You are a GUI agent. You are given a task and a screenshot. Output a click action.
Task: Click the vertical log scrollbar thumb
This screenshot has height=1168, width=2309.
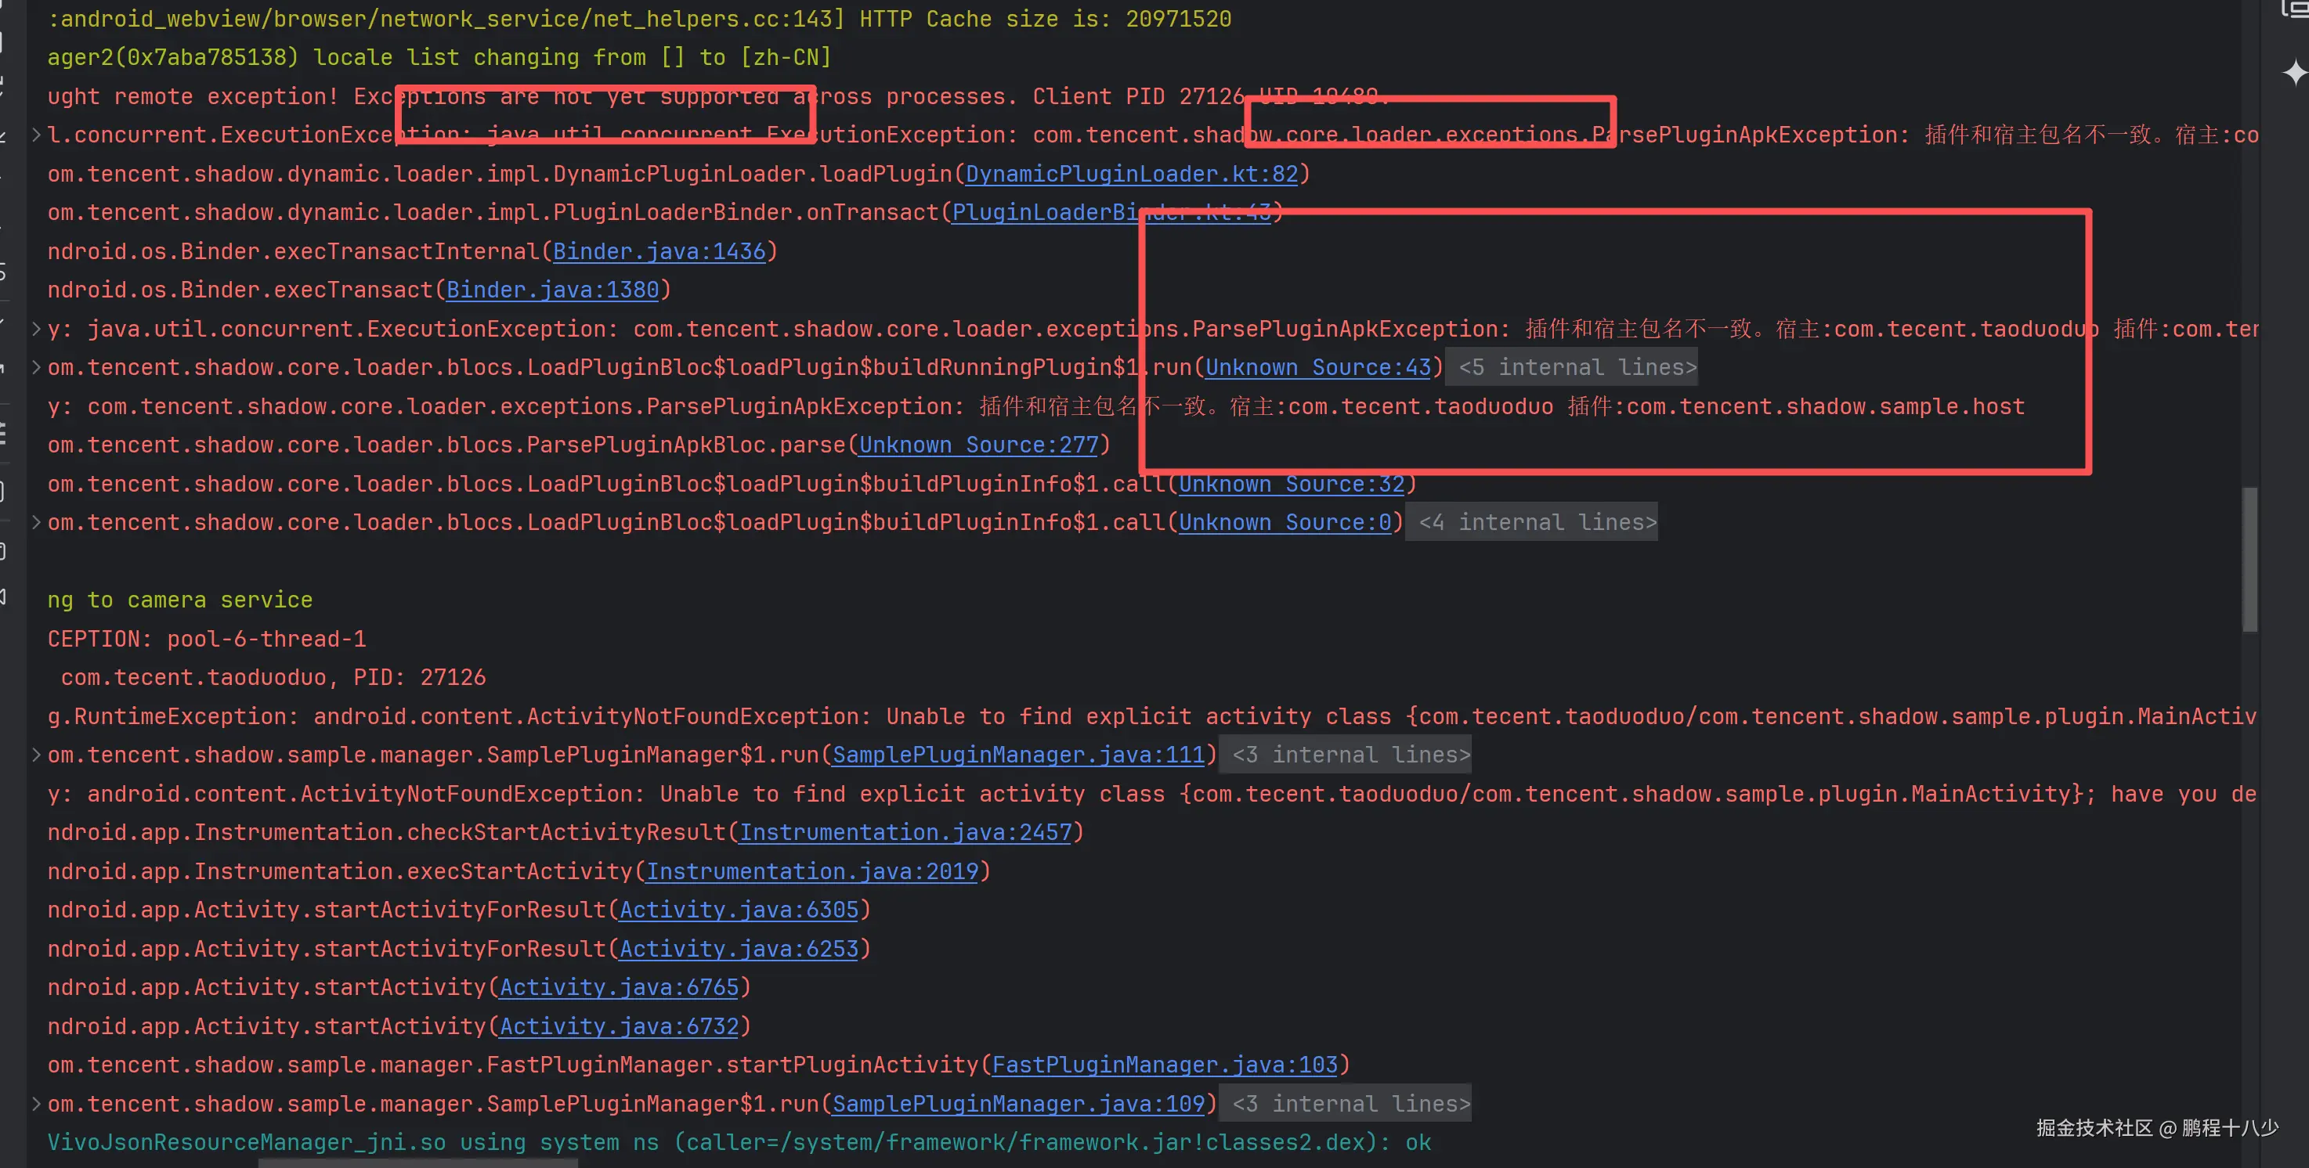click(x=2249, y=559)
